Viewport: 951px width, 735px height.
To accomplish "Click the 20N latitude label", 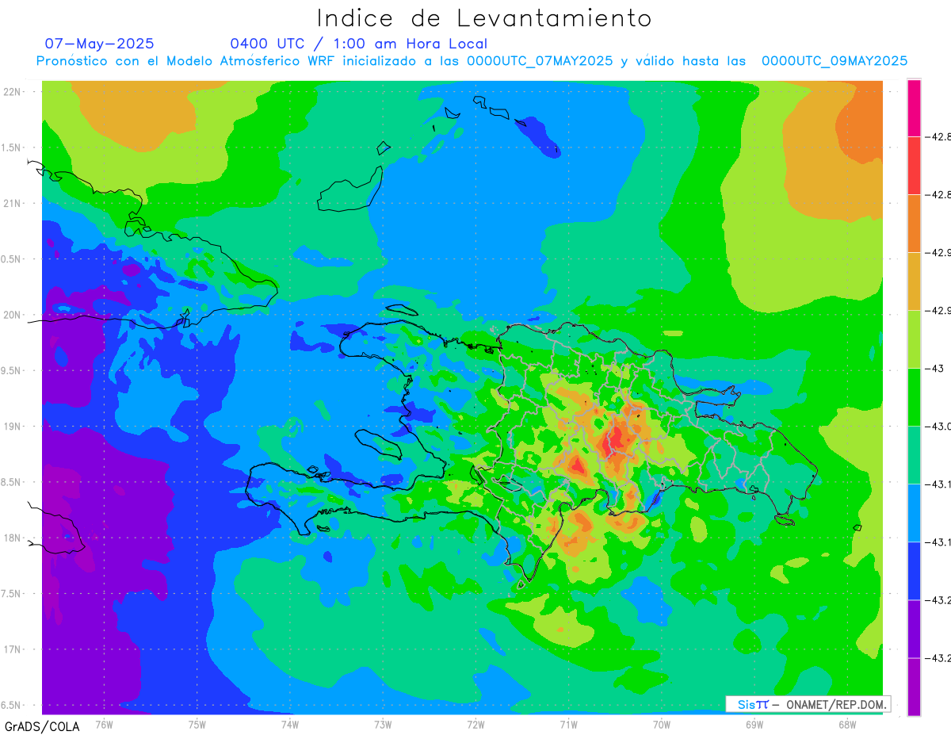I will click(13, 315).
